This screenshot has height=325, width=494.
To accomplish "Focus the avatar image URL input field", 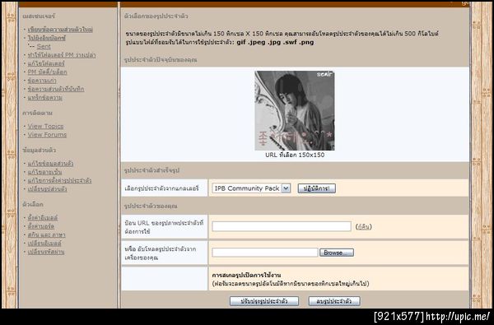I will point(282,226).
